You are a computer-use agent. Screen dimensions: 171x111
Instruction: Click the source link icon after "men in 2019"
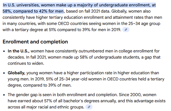pos(126,30)
